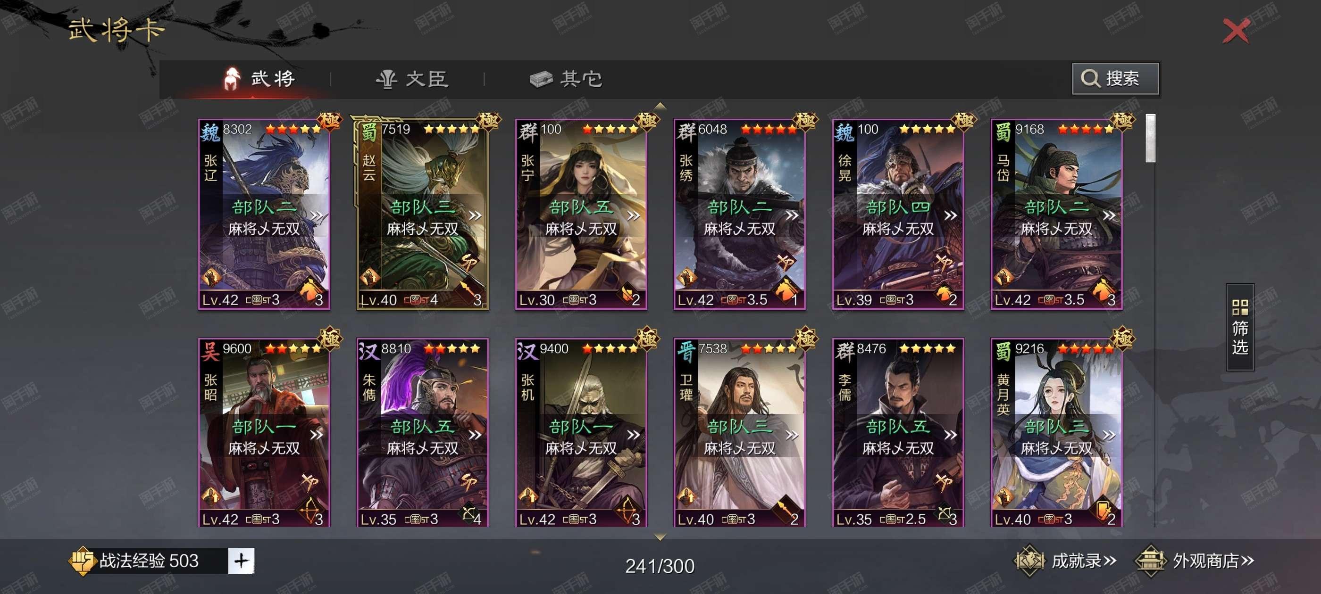Click the up arrow above card list
1321x594 pixels.
pyautogui.click(x=660, y=106)
